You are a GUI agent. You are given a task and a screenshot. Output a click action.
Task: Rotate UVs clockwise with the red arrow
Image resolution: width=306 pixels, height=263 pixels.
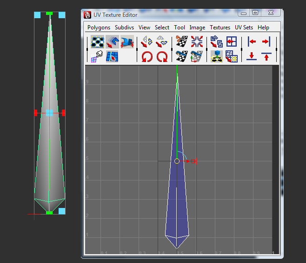tap(162, 57)
